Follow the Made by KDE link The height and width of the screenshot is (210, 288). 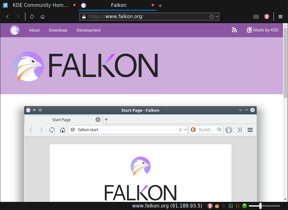262,30
